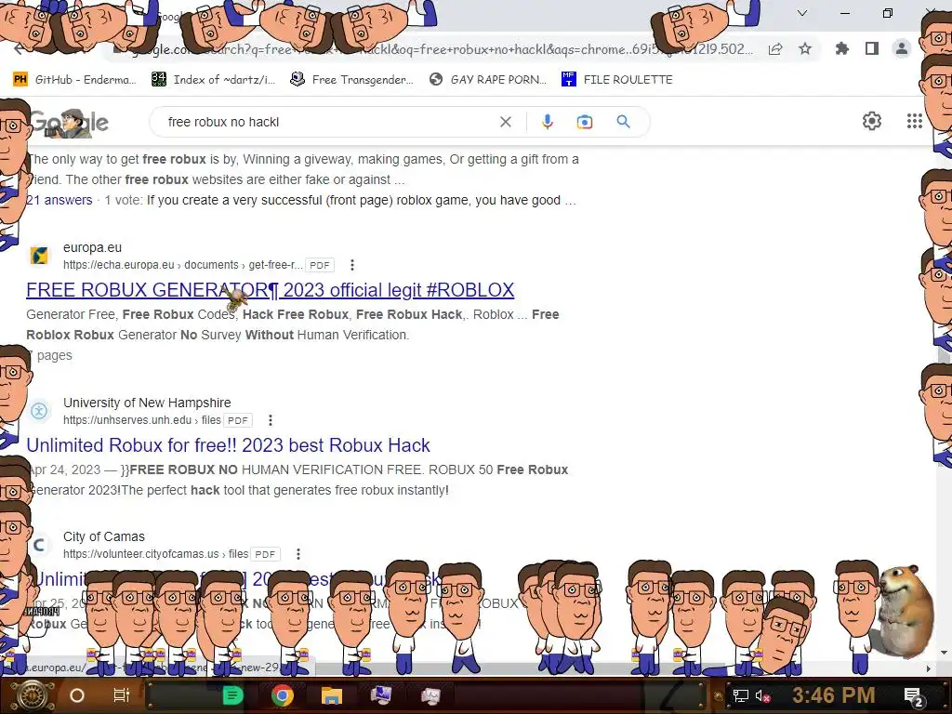Click the 'University of New Hampshire' site name

click(147, 403)
